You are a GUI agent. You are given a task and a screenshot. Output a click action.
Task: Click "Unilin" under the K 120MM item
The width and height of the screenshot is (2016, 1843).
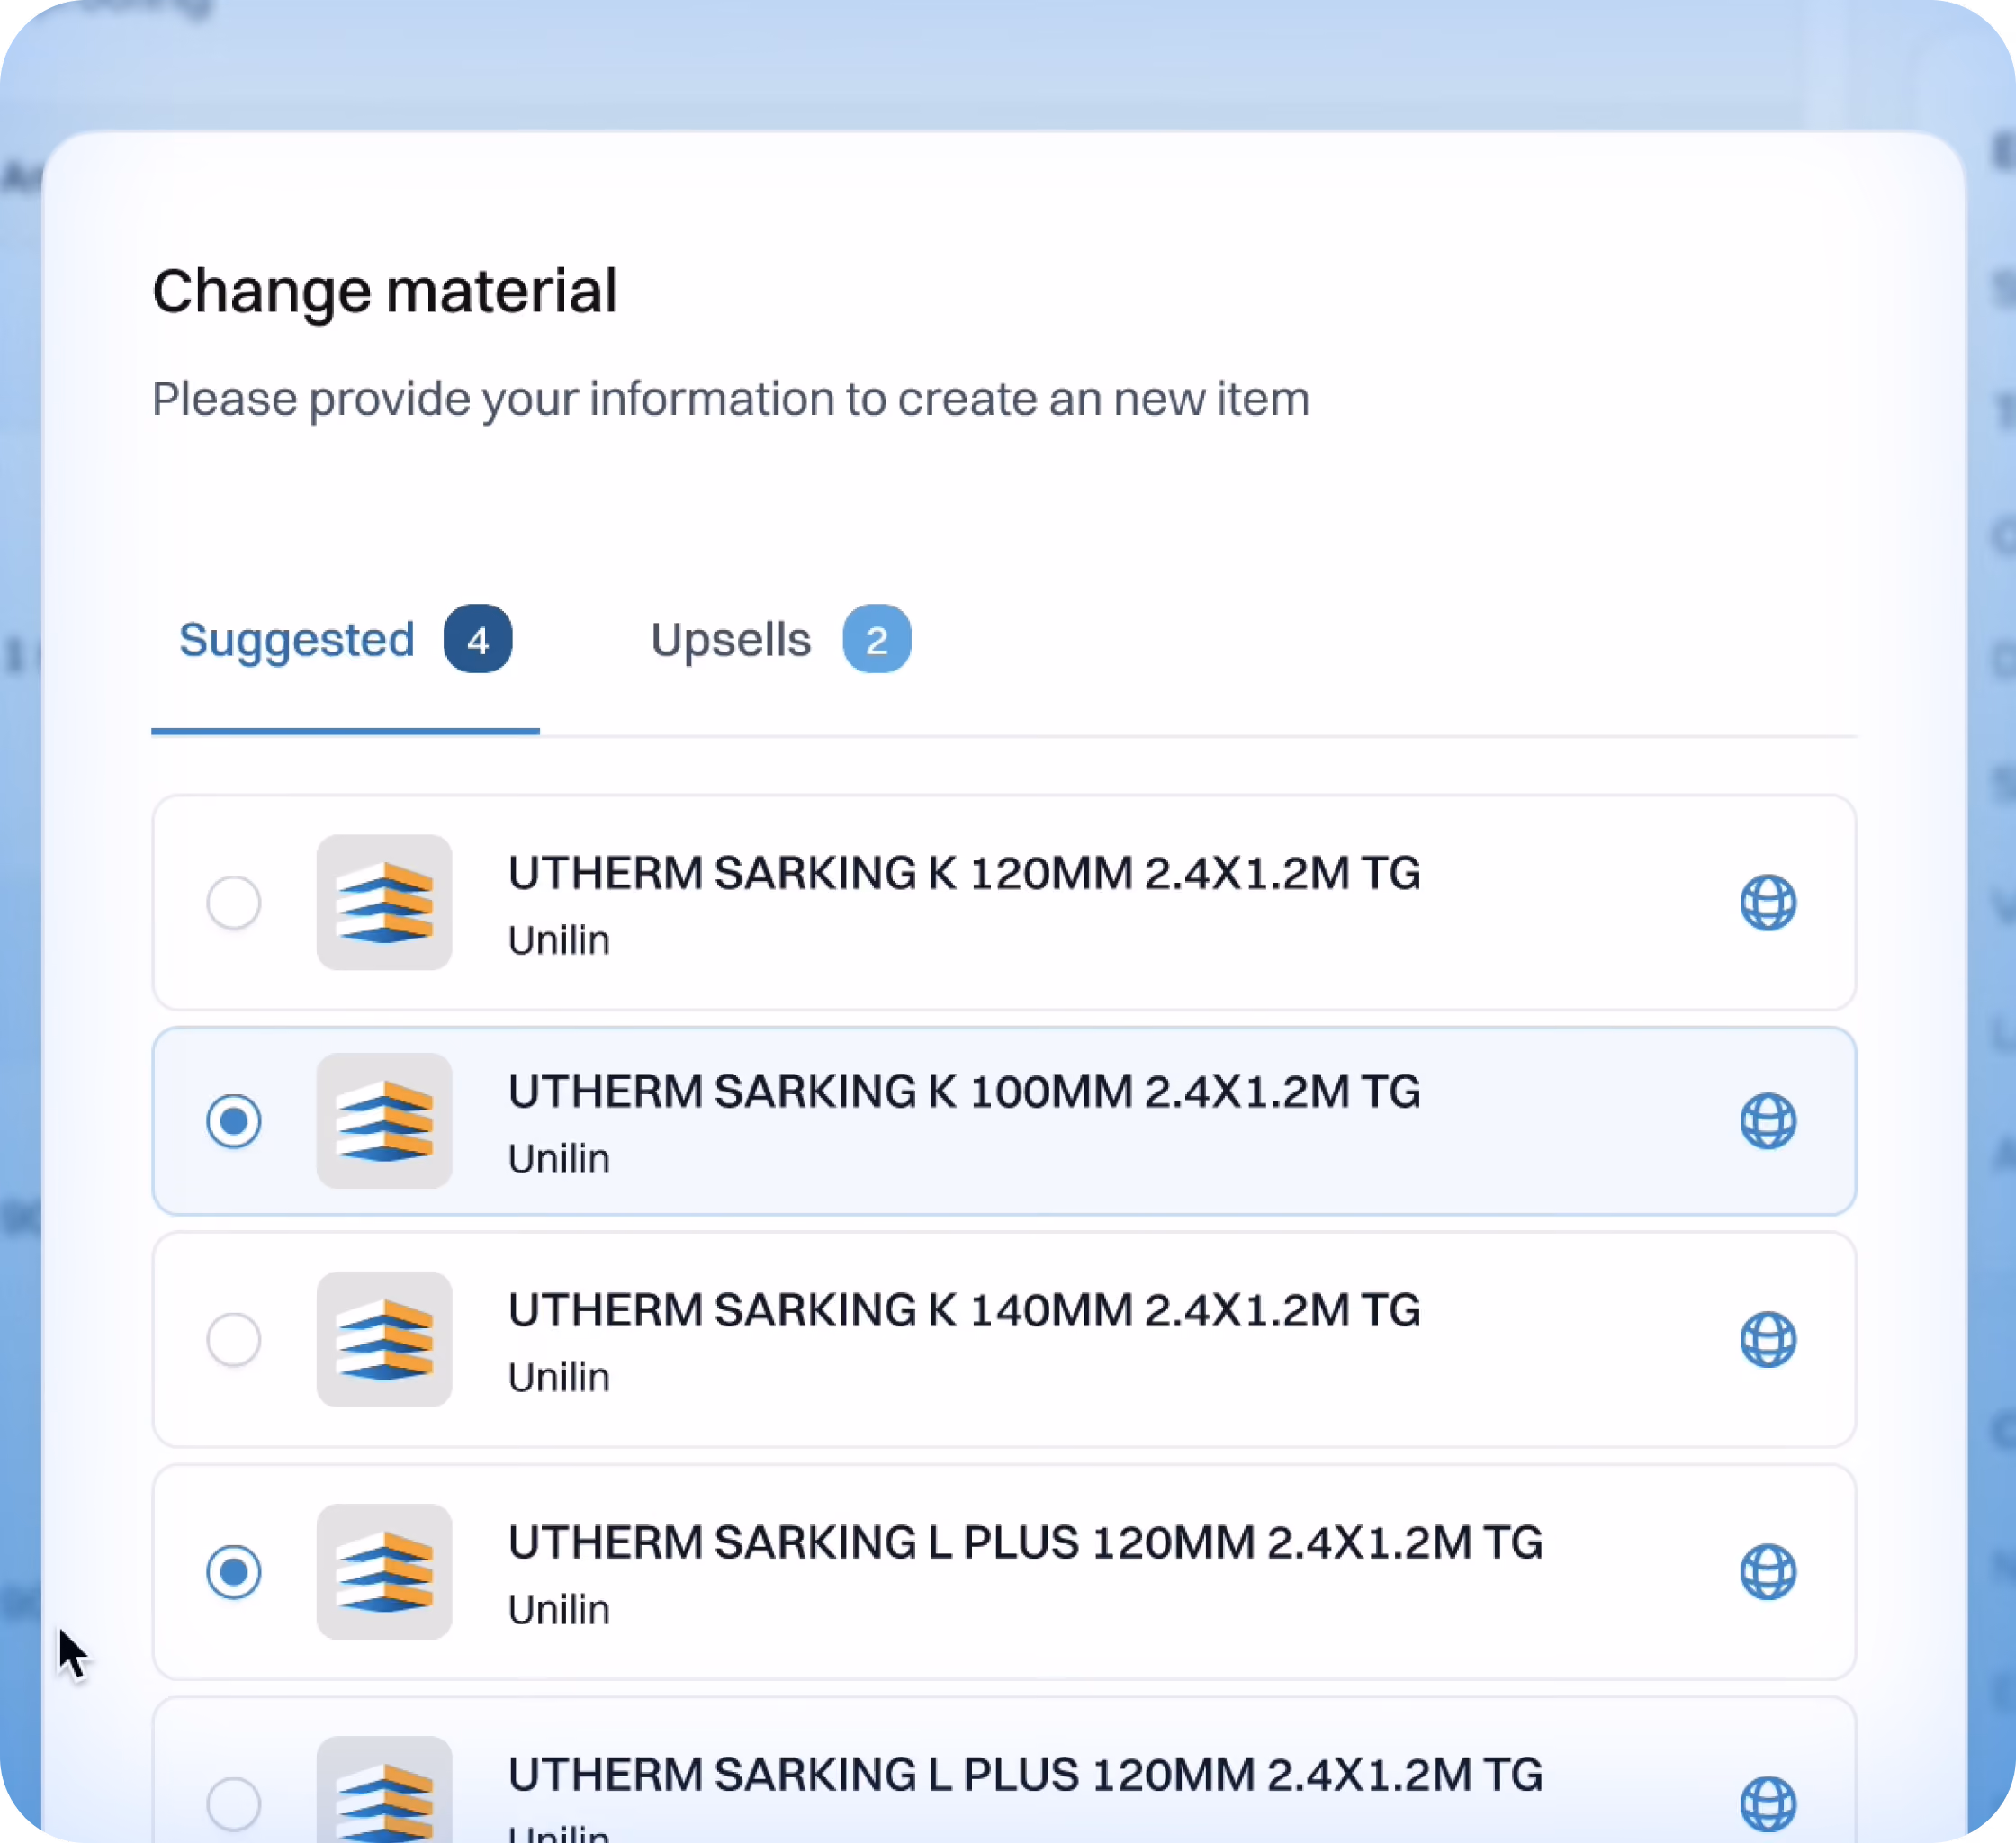pyautogui.click(x=559, y=940)
